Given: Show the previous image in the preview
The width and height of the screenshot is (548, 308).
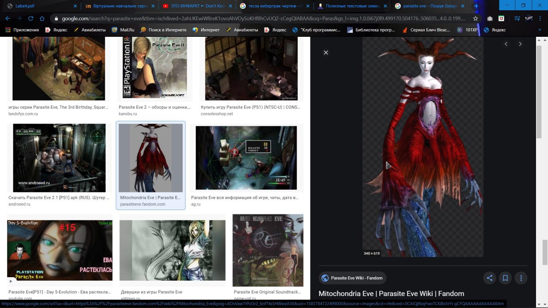Looking at the screenshot, I should point(506,44).
